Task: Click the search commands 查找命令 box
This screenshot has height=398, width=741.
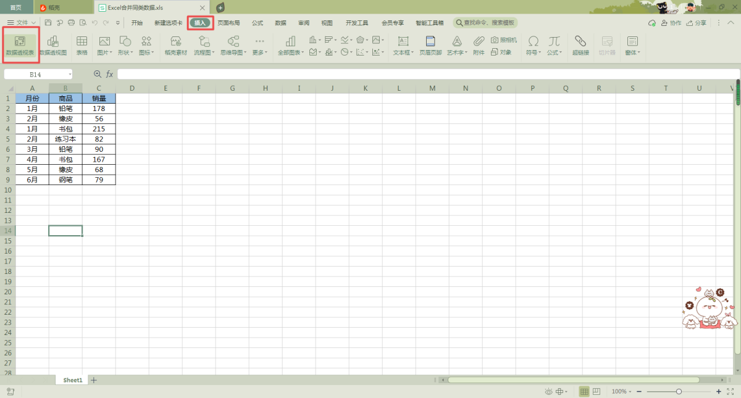Action: coord(486,23)
